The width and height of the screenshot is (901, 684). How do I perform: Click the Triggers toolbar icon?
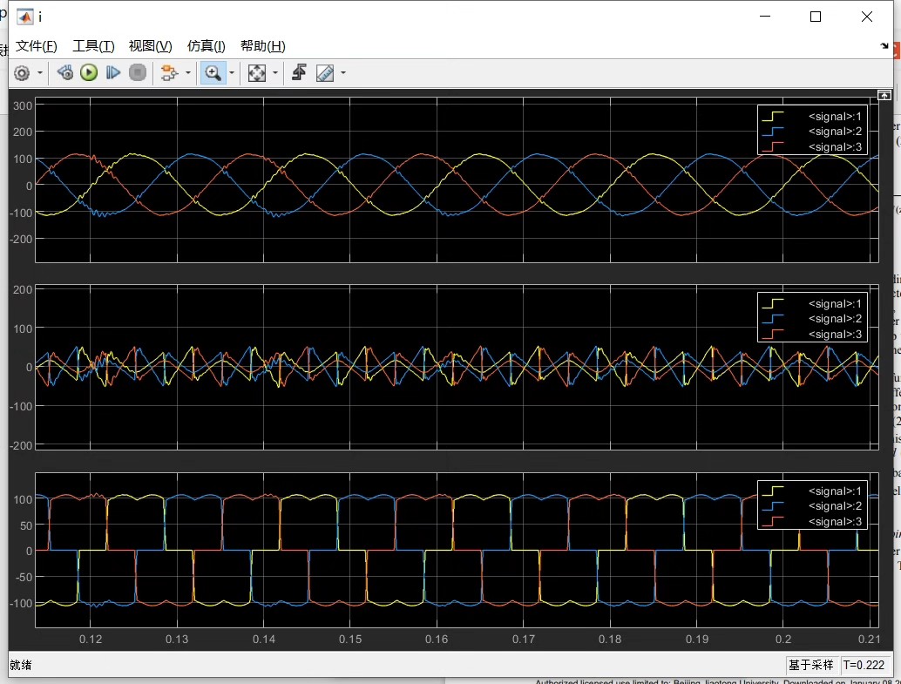pyautogui.click(x=299, y=73)
